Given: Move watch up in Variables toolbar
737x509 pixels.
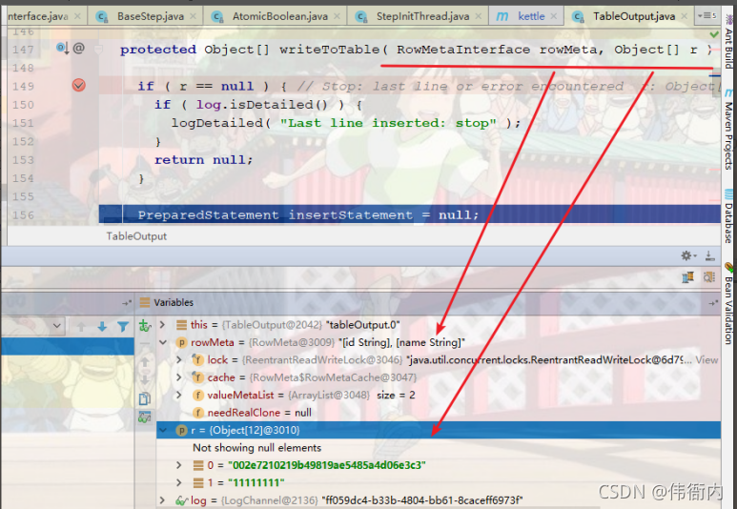Looking at the screenshot, I should (145, 362).
